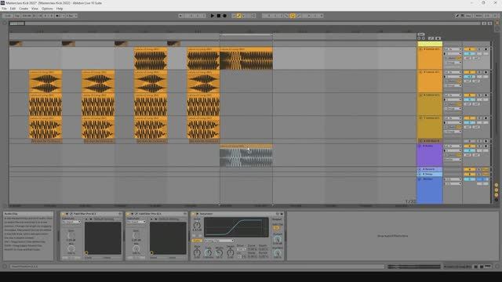This screenshot has height=282, width=502.
Task: Click the Saturator save preset icon
Action: click(x=282, y=214)
